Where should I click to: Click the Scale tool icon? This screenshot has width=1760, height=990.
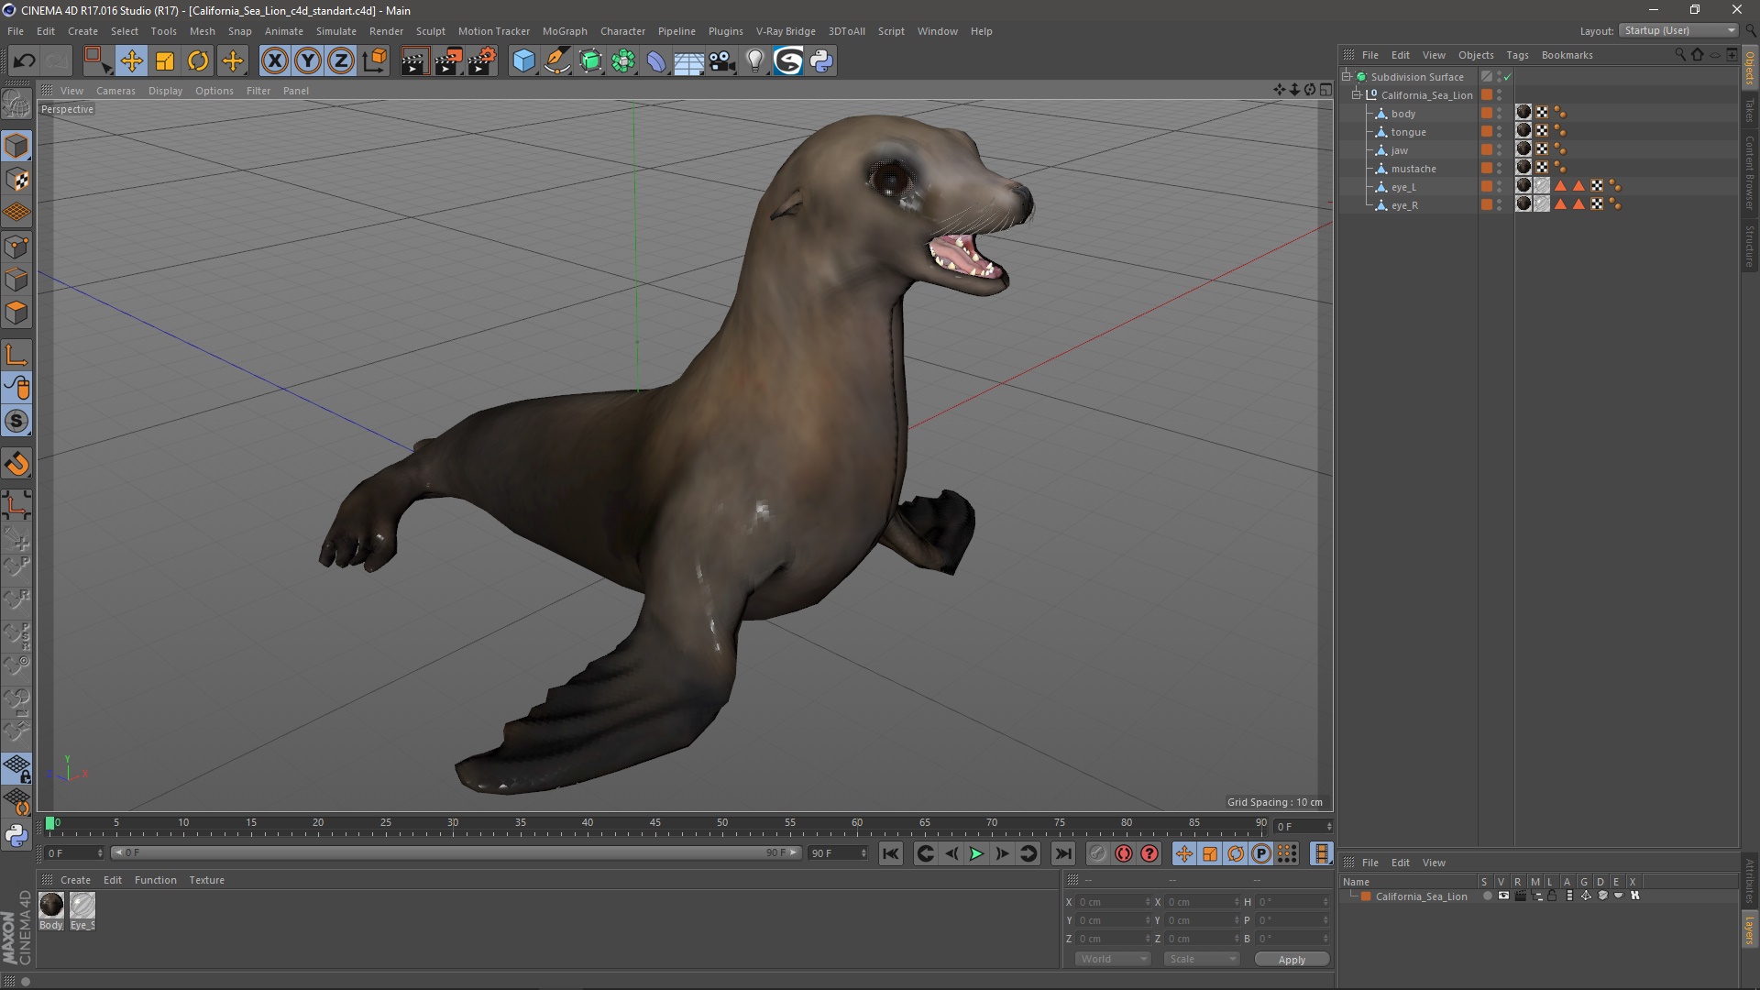pos(165,61)
